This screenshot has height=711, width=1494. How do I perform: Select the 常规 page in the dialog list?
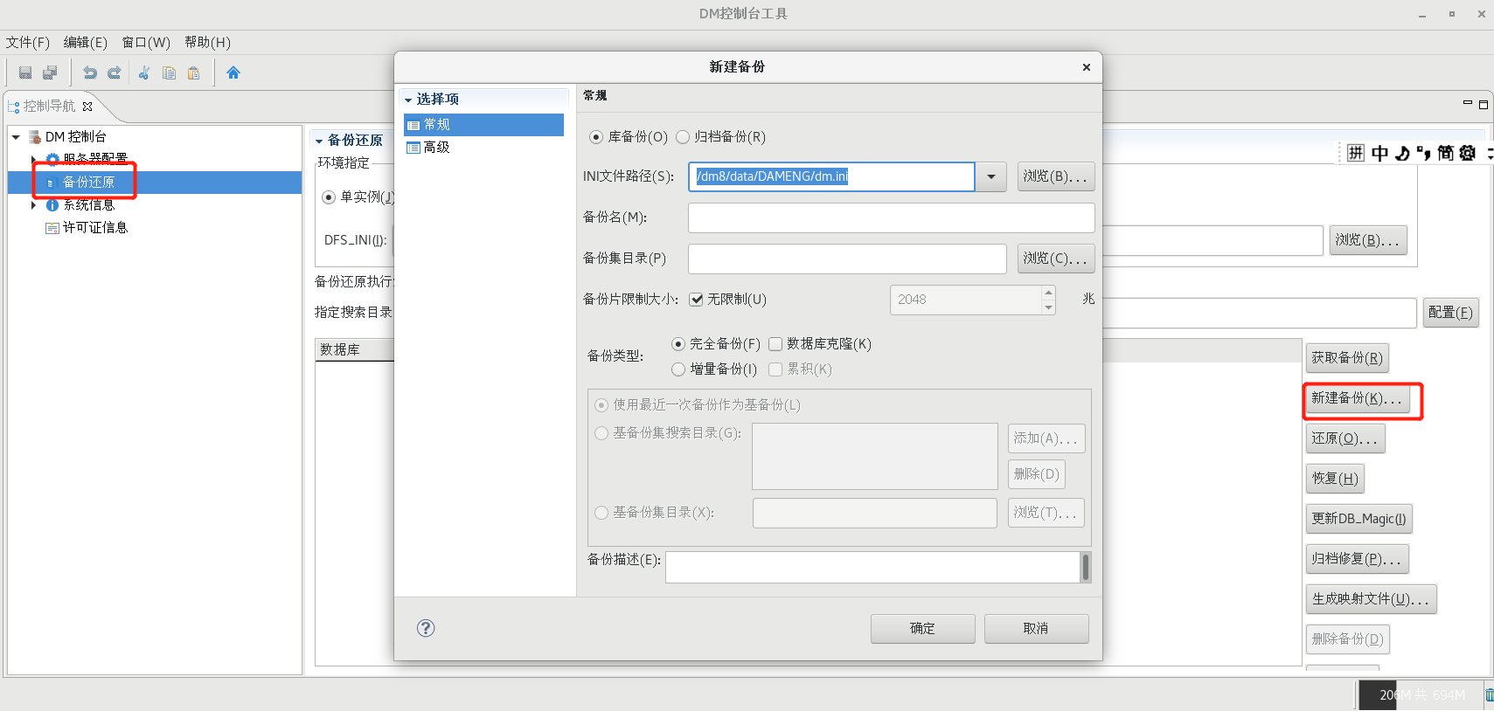(x=483, y=125)
